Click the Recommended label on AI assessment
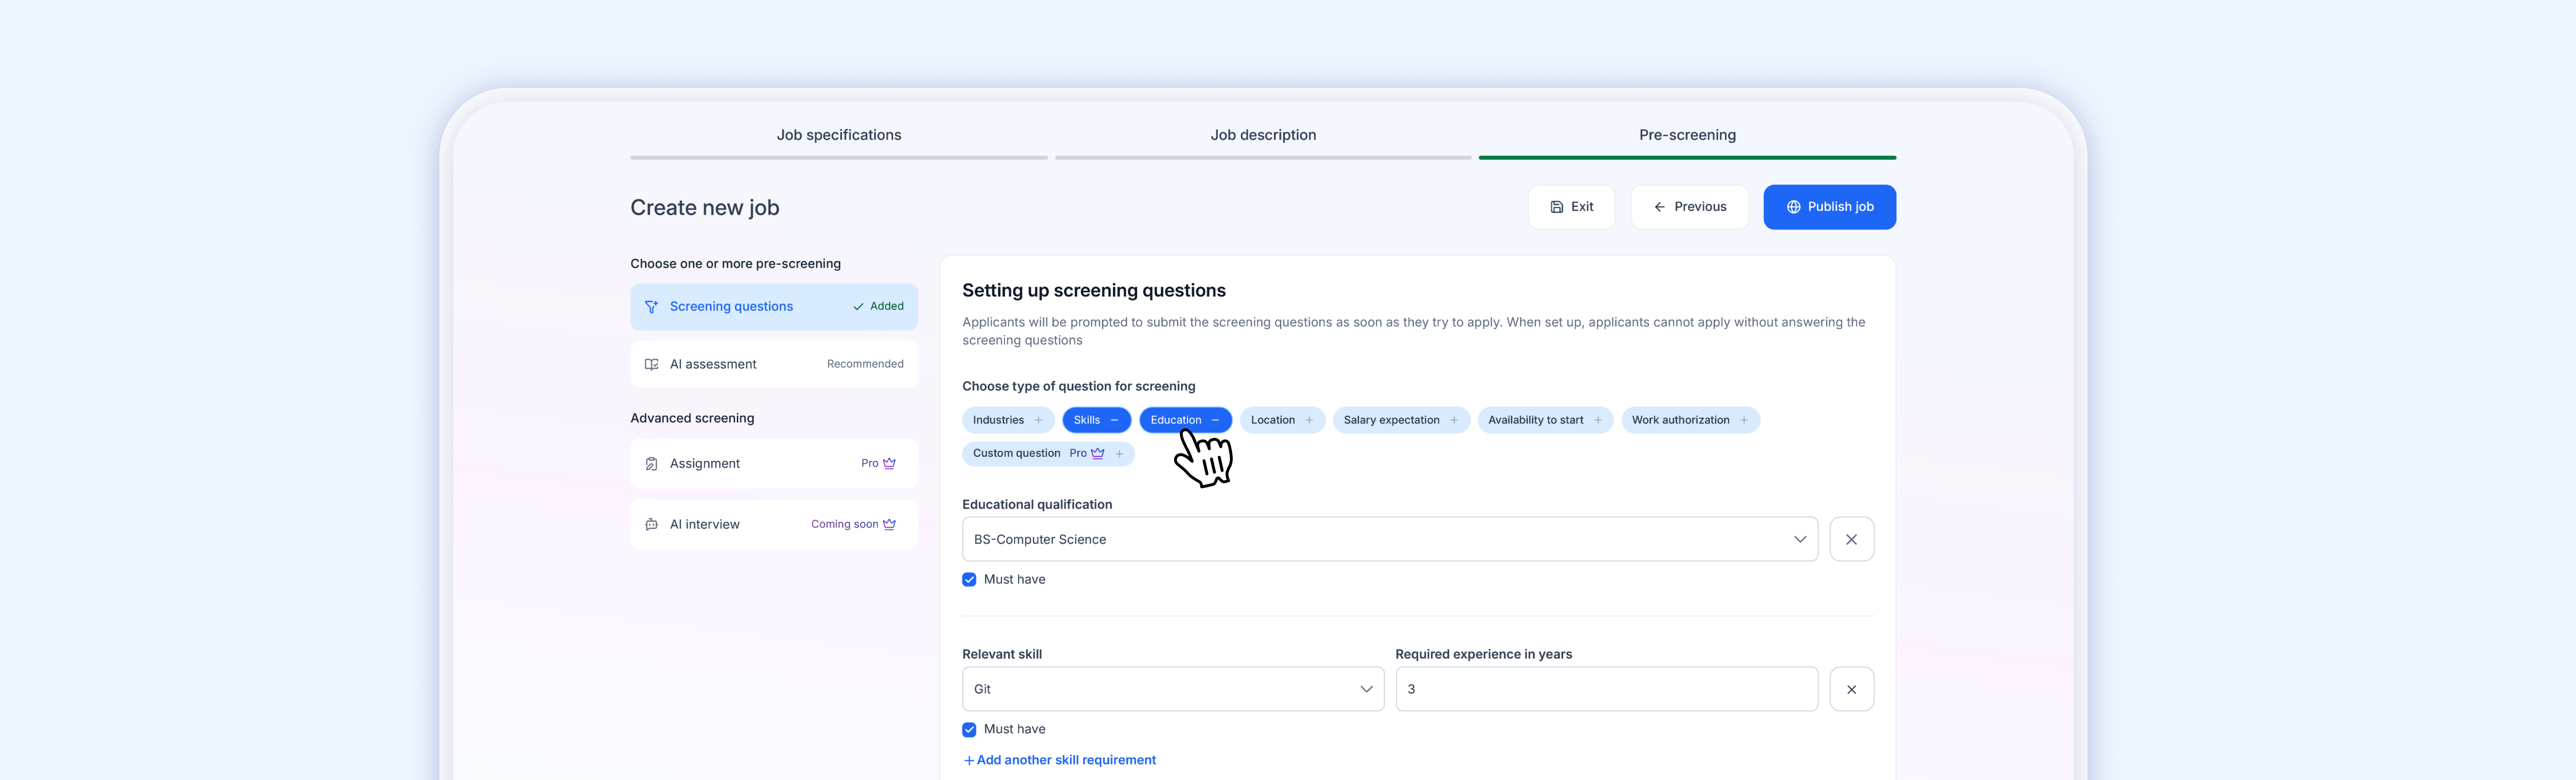The width and height of the screenshot is (2576, 780). coord(865,364)
